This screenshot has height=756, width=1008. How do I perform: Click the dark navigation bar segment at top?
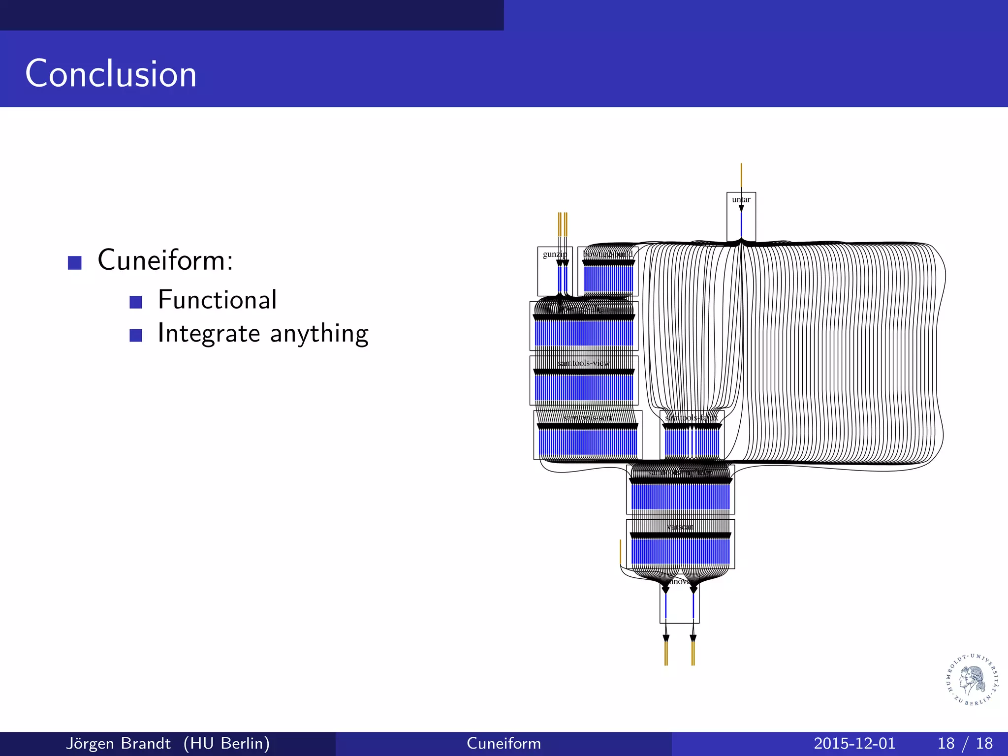[252, 15]
